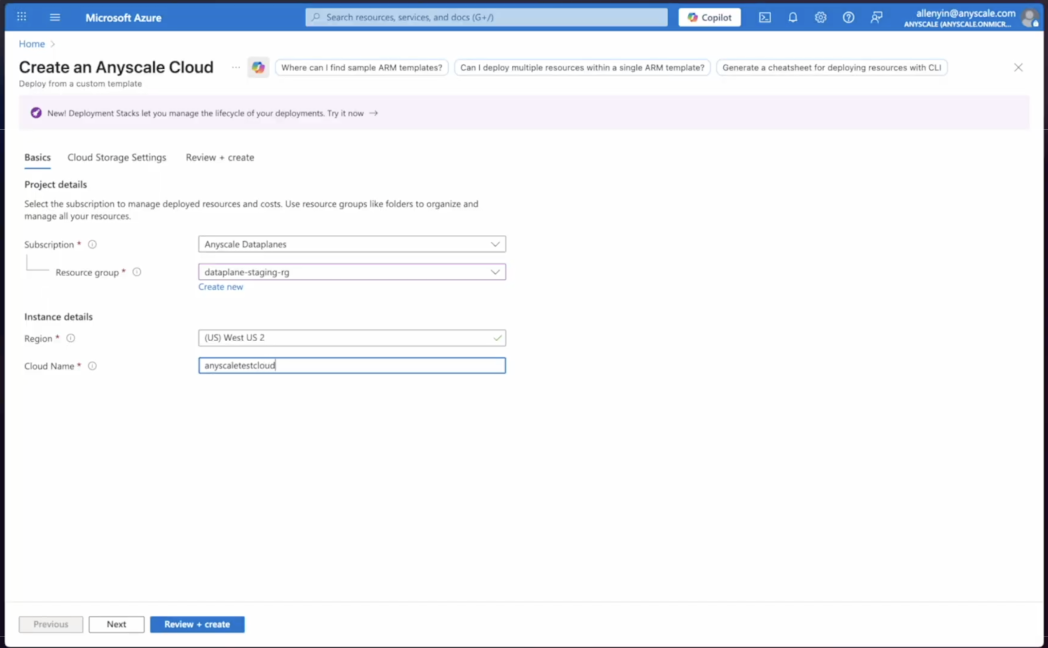Open portal settings gear
The height and width of the screenshot is (648, 1048).
(820, 17)
